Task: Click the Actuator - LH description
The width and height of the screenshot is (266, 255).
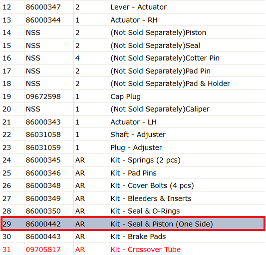Action: pyautogui.click(x=134, y=122)
